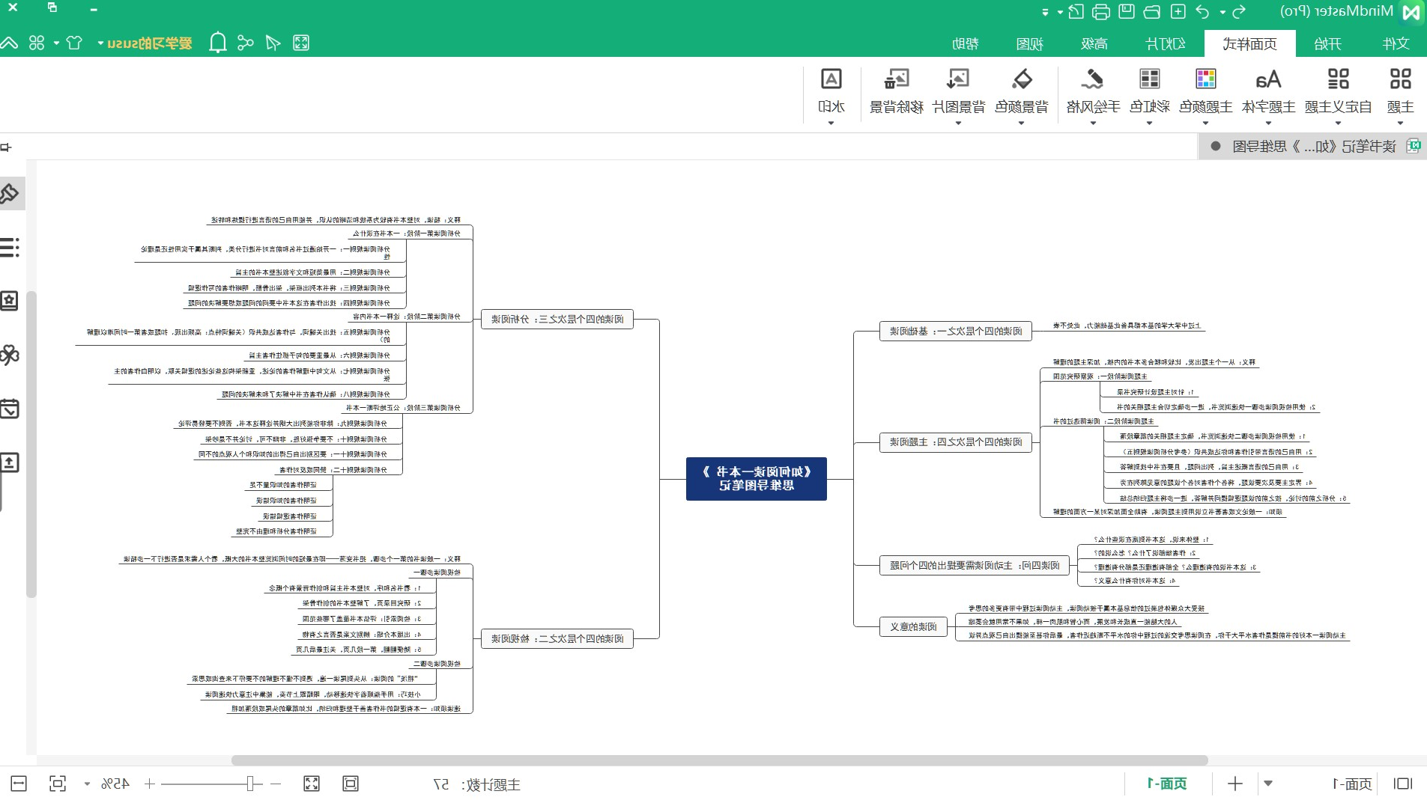The height and width of the screenshot is (800, 1427).
Task: Open notifications with the bell icon
Action: point(218,43)
